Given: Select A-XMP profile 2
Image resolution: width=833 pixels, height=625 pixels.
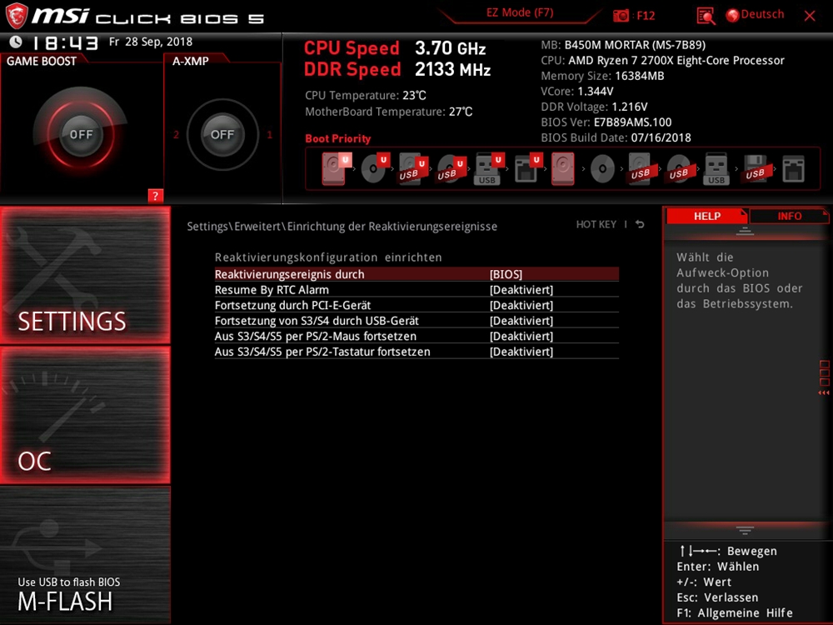Looking at the screenshot, I should point(176,134).
